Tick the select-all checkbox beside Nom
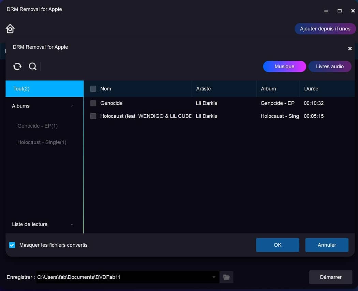Image resolution: width=358 pixels, height=291 pixels. [93, 89]
